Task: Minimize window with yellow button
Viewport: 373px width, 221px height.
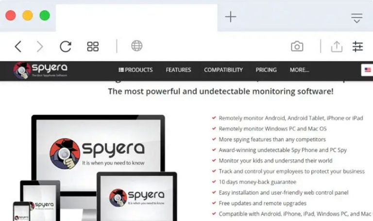Action: click(x=28, y=16)
